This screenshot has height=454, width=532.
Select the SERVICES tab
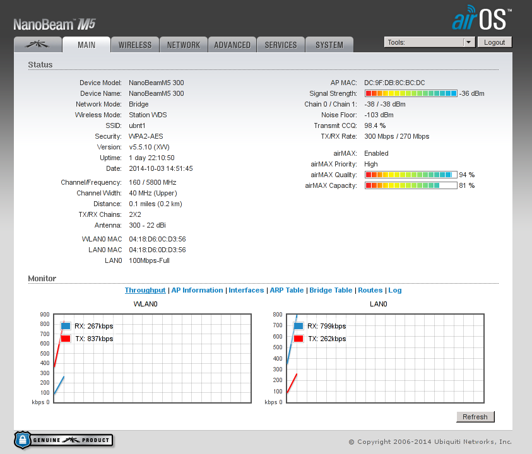(281, 44)
